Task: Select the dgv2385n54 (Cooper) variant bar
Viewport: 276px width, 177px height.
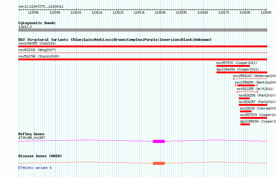Action: pyautogui.click(x=245, y=124)
